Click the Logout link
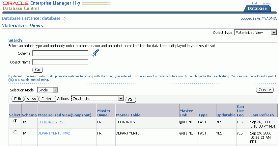279x146 pixels. coord(266,3)
